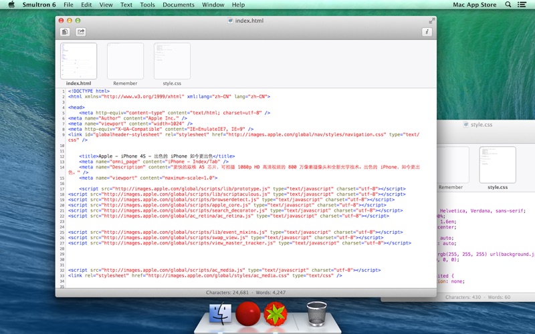The height and width of the screenshot is (334, 535).
Task: Open the Window menu
Action: point(213,5)
